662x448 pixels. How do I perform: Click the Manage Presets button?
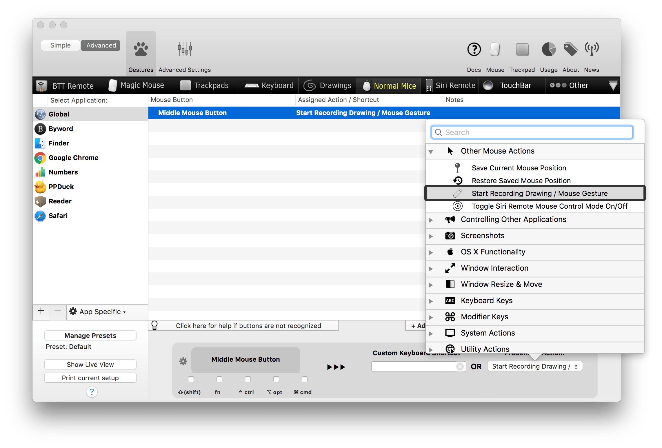[90, 336]
